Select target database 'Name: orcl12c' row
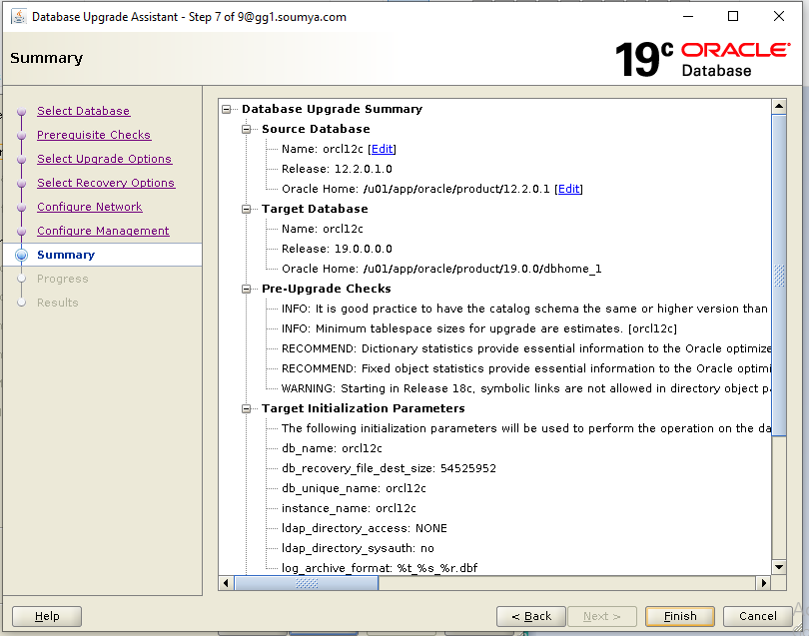 coord(322,229)
